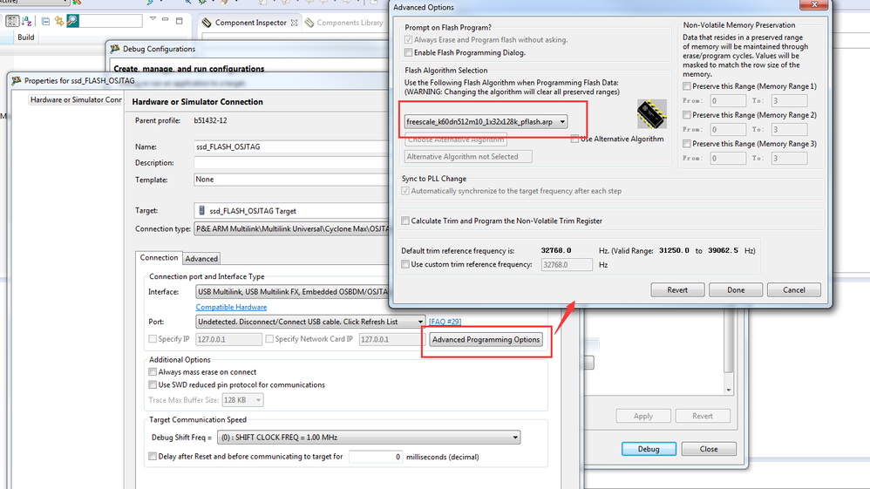Click Choose Alternative Algorithm button
The height and width of the screenshot is (489, 870).
tap(456, 139)
